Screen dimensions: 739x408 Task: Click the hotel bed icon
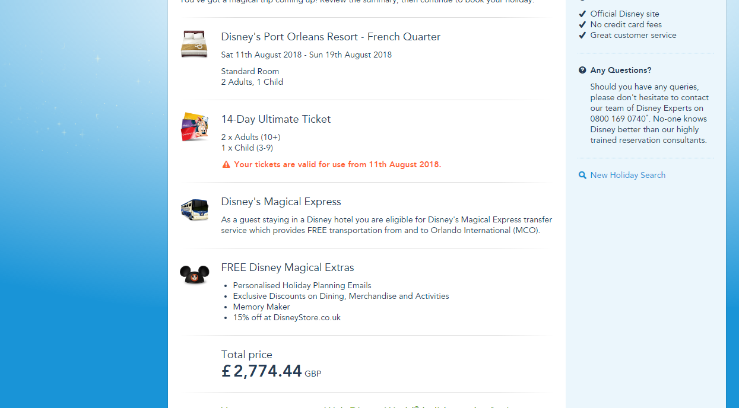pos(194,44)
